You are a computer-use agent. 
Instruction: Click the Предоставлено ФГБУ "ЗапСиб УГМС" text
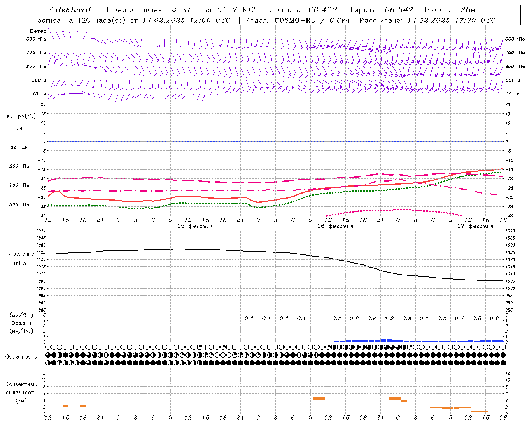(182, 10)
